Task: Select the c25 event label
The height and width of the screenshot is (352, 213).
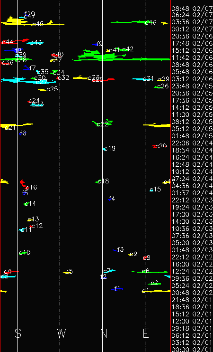Action: click(x=53, y=89)
